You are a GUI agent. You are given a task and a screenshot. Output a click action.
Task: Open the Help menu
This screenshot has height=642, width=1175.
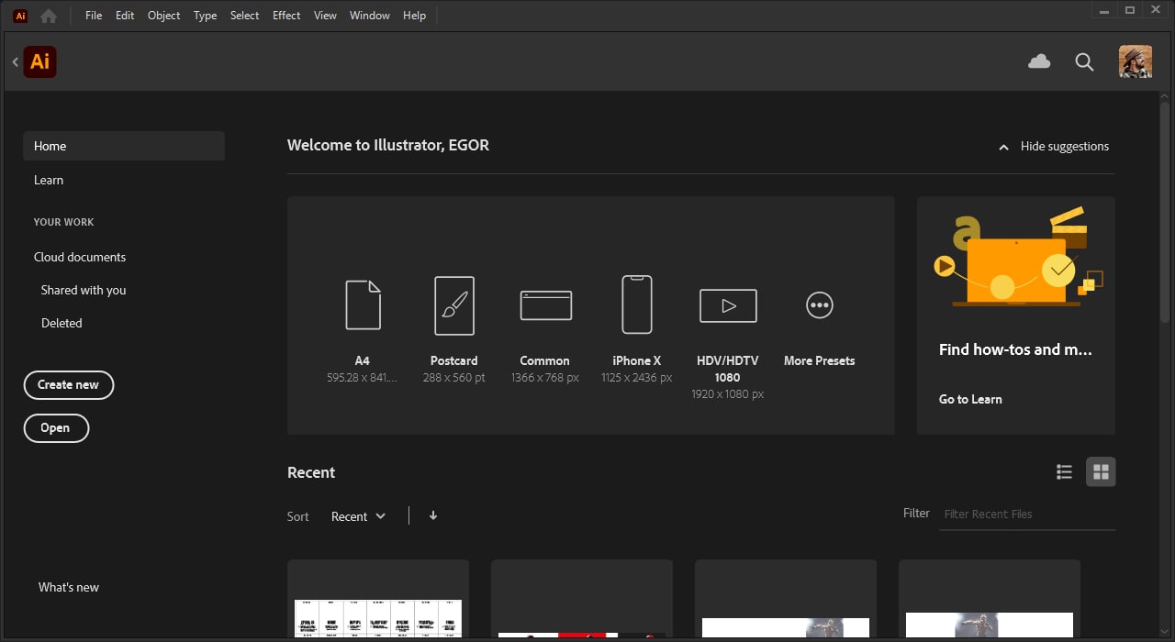[415, 16]
